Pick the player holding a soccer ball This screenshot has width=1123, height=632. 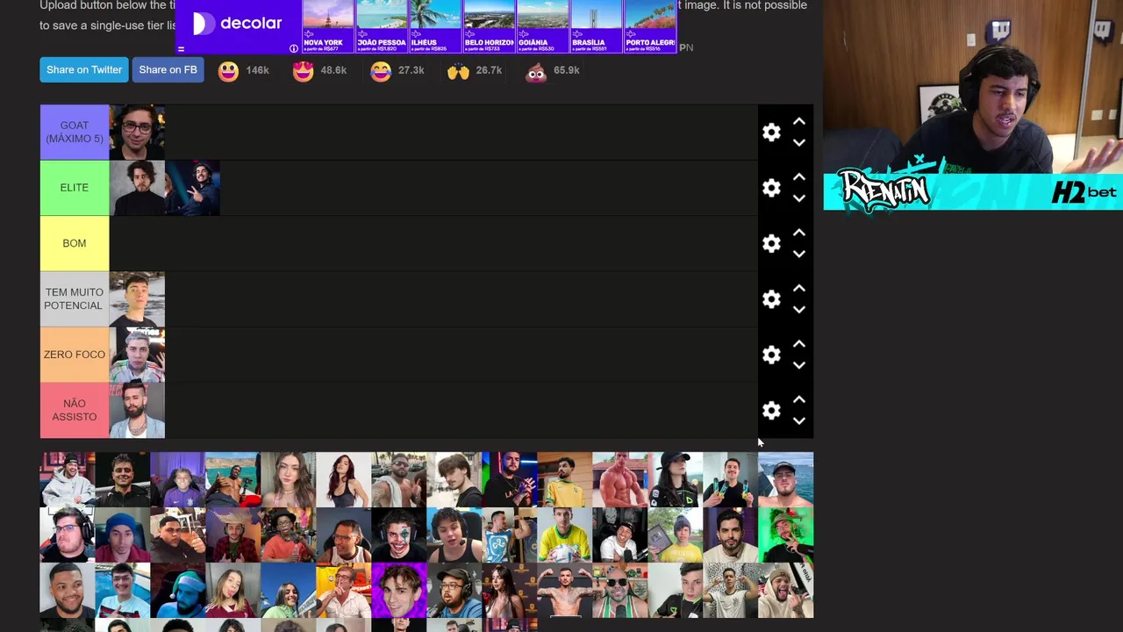tap(564, 535)
